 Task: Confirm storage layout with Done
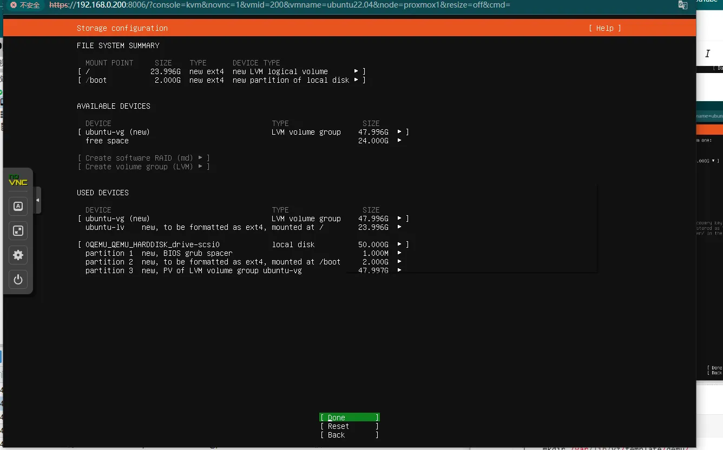tap(349, 418)
